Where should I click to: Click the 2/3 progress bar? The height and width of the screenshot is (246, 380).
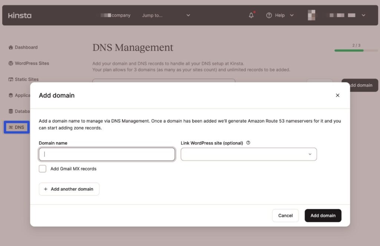(x=349, y=49)
